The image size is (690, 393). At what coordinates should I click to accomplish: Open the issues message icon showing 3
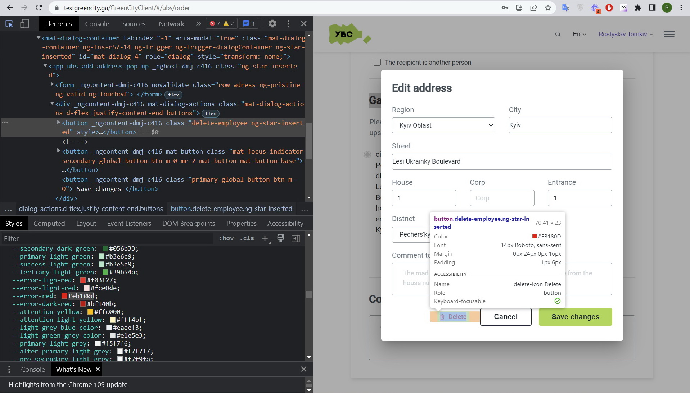click(248, 23)
